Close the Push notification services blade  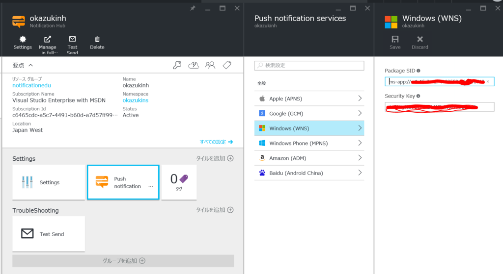pyautogui.click(x=367, y=8)
